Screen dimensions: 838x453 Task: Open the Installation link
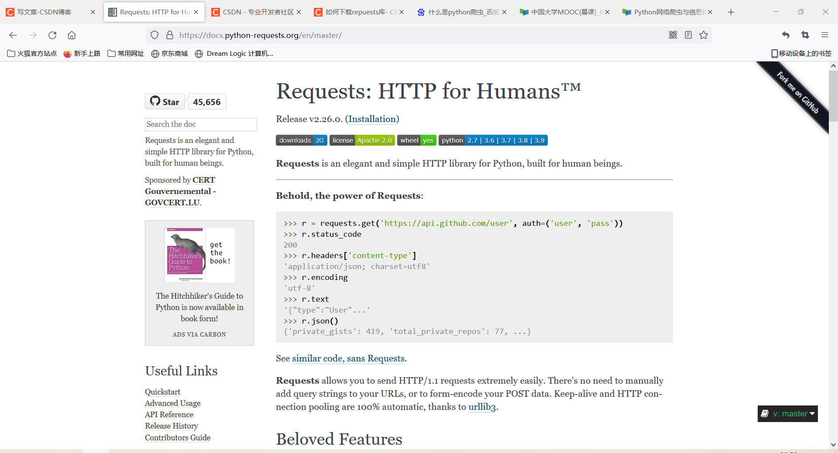click(372, 119)
